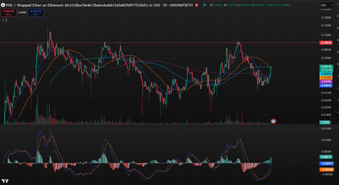Screen dimensions: 339x185
Task: Click the red flag icon after UNISWAP3ETH
Action: click(196, 5)
